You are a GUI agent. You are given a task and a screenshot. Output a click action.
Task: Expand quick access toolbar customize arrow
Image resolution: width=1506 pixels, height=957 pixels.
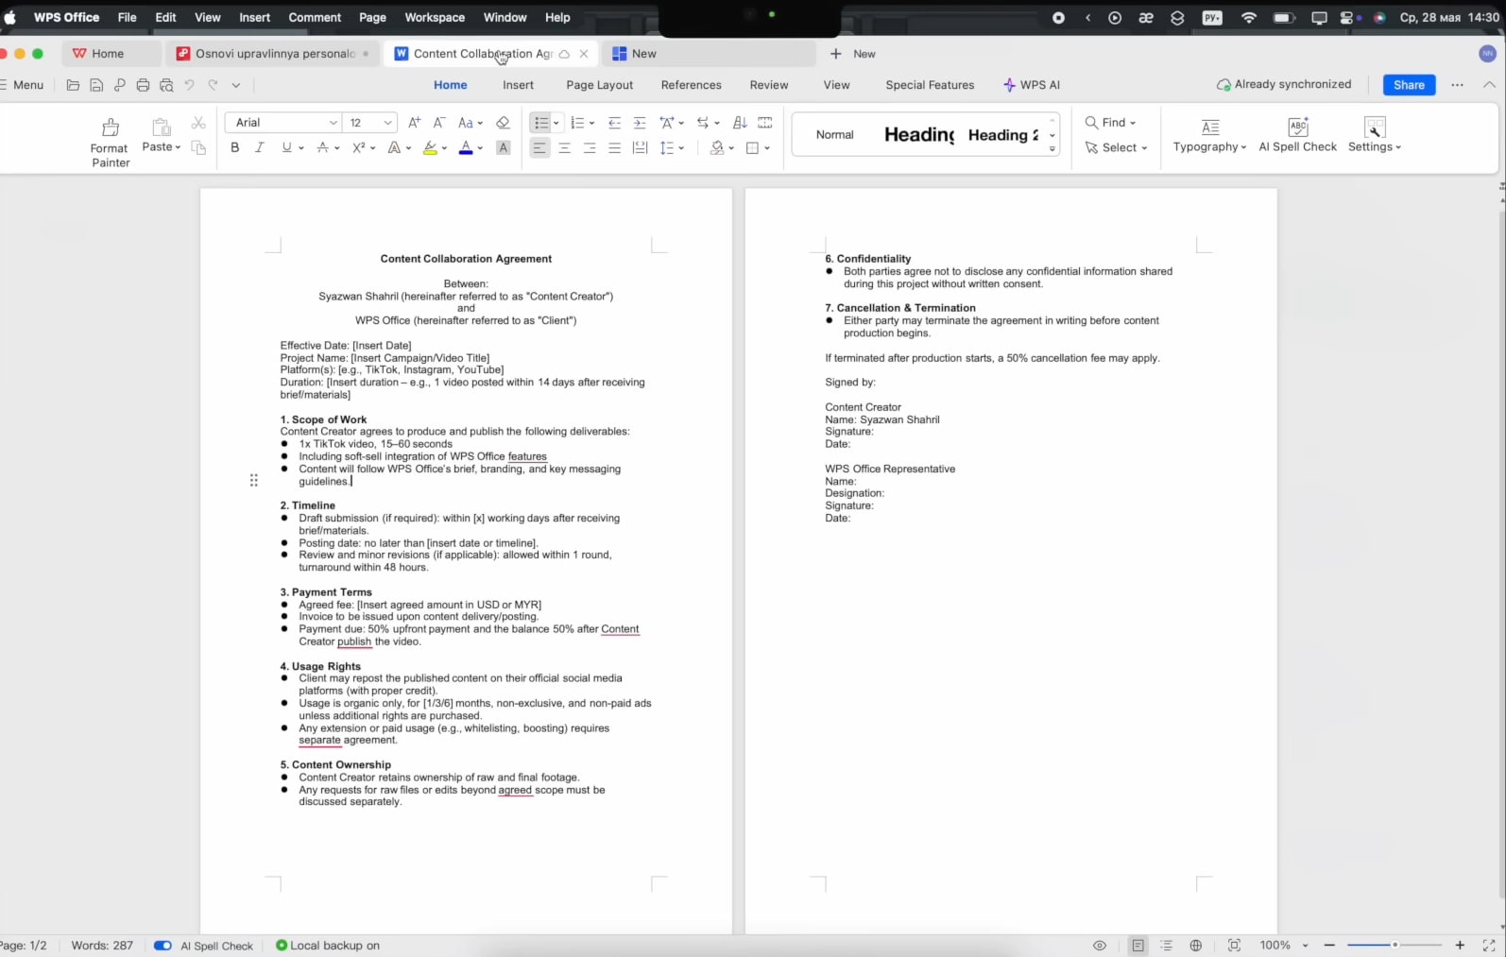click(x=236, y=85)
